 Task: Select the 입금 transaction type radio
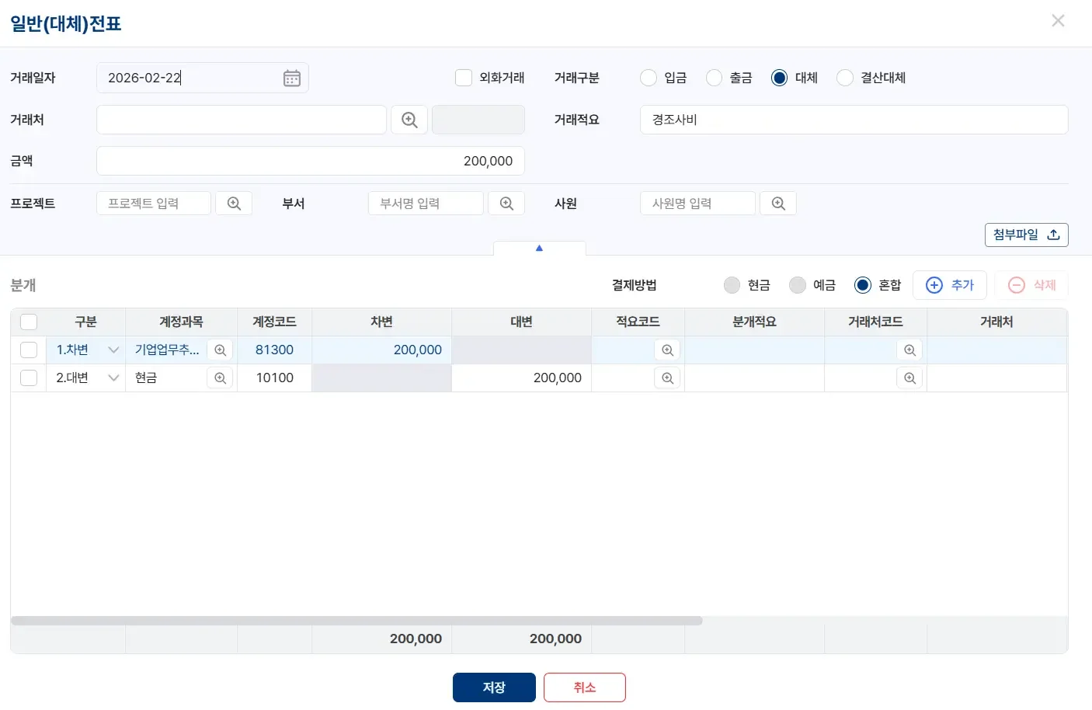click(649, 78)
